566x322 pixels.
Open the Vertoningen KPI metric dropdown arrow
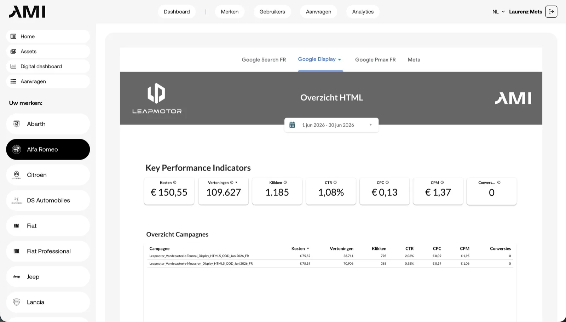pyautogui.click(x=236, y=183)
